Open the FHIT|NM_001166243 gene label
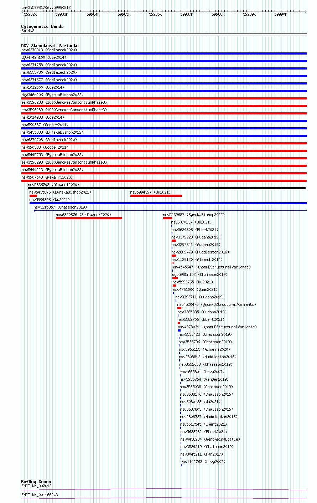Viewport: 317px width, 503px height. click(x=40, y=495)
